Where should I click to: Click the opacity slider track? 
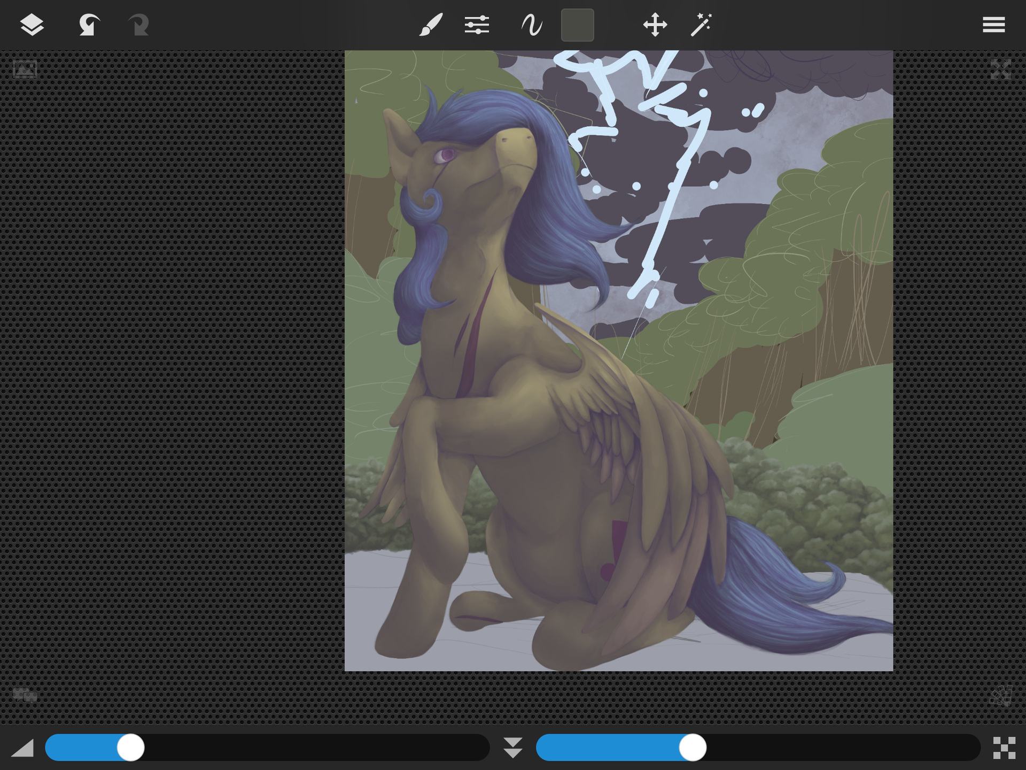pos(758,747)
